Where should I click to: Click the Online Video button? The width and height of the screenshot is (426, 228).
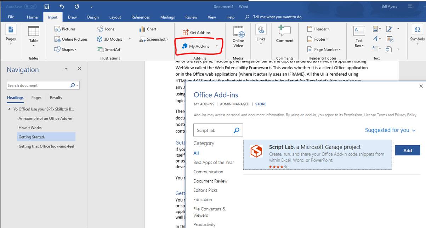click(238, 37)
